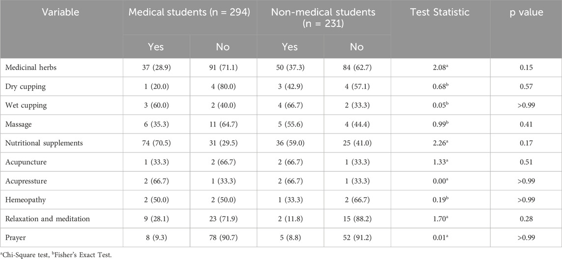Click the cell showing 74 (70.5)
The width and height of the screenshot is (562, 259).
point(156,143)
